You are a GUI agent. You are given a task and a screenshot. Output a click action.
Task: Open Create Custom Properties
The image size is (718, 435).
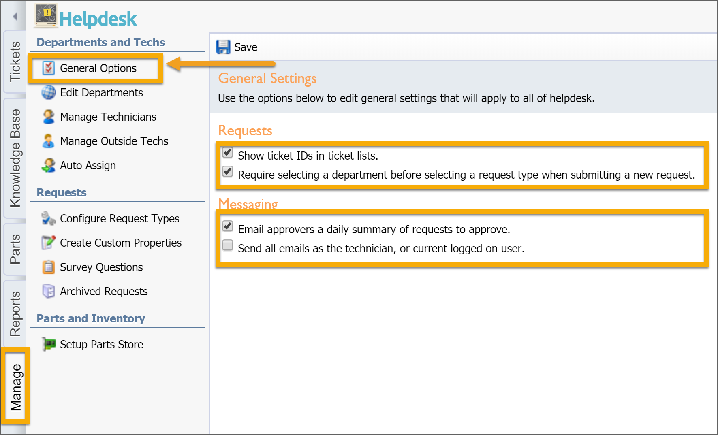point(121,243)
